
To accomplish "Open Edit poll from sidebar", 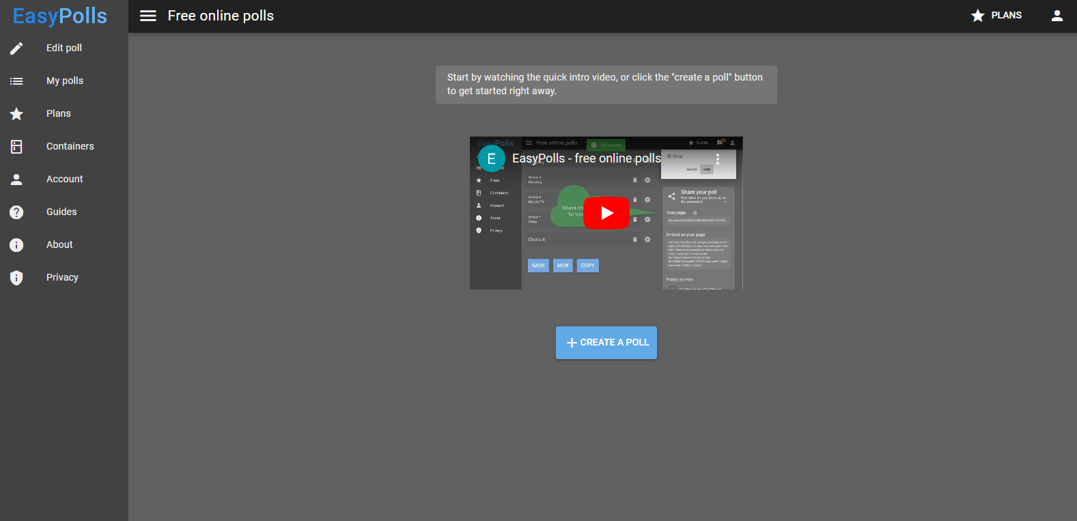I will [64, 48].
